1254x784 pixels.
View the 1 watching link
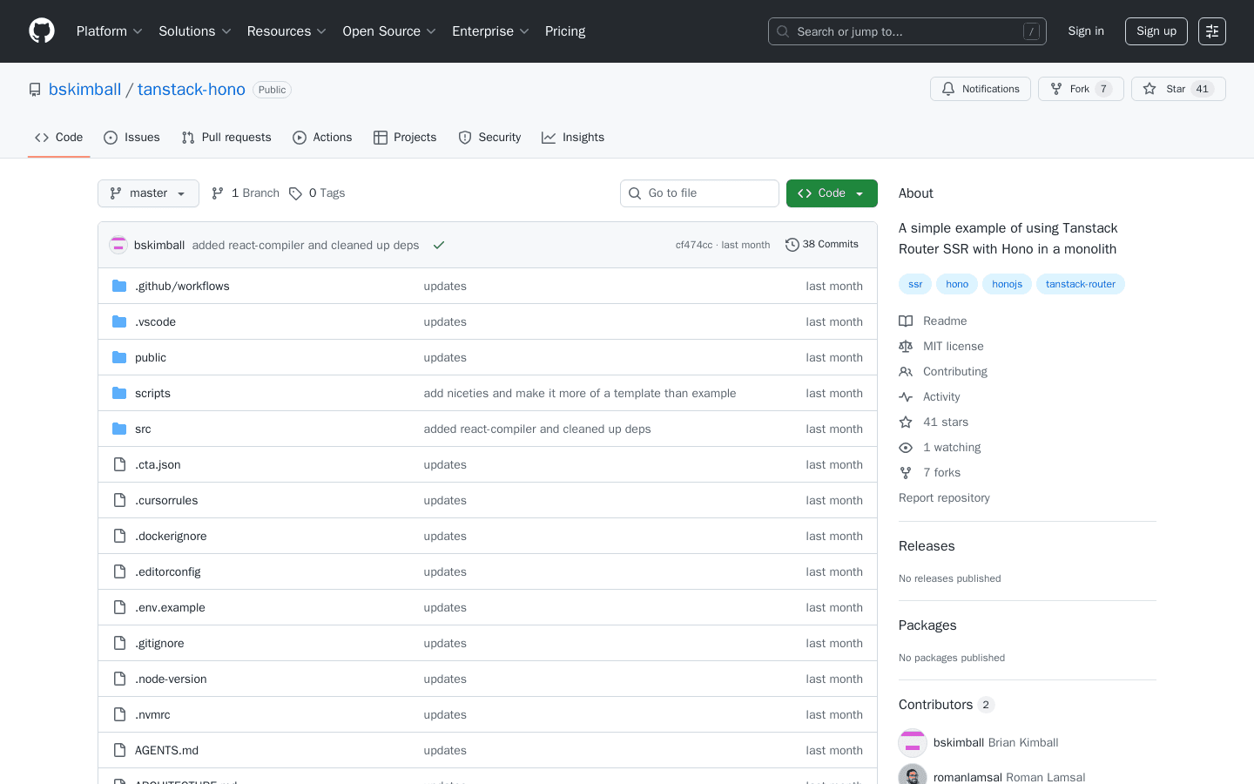click(x=940, y=447)
